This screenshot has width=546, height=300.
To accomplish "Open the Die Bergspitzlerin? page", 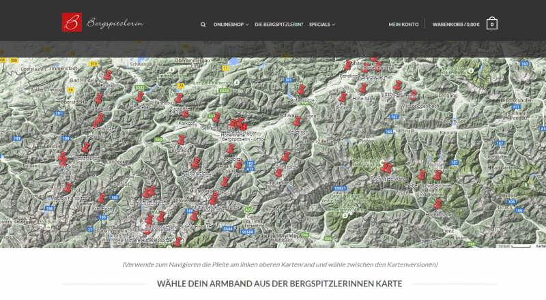I will pyautogui.click(x=278, y=25).
